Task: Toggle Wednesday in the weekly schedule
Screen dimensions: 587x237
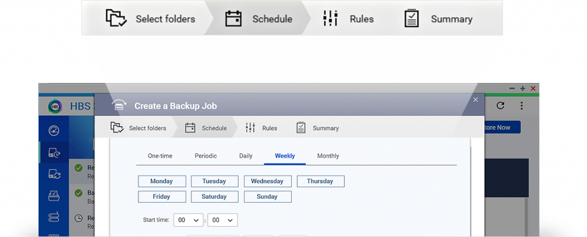Action: coord(267,181)
